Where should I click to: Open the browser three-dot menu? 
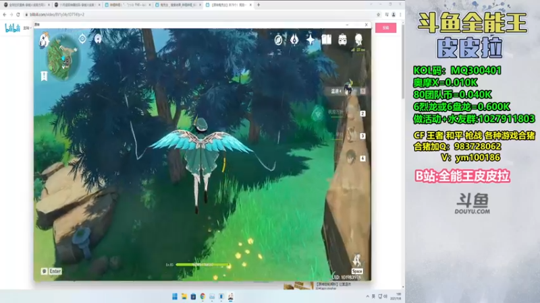click(x=400, y=14)
